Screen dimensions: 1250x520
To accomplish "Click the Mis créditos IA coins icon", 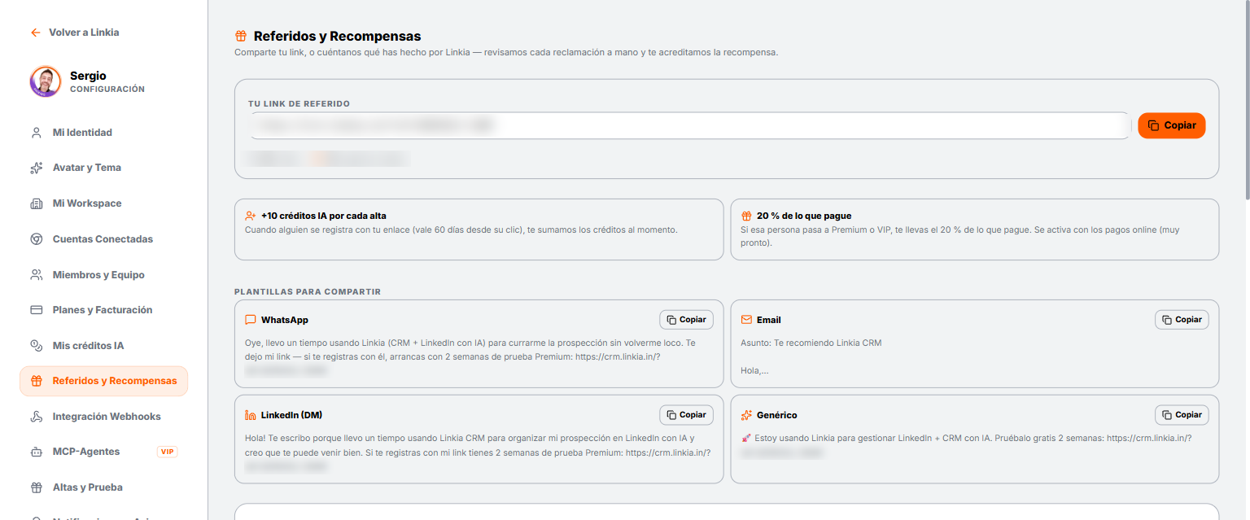I will [36, 346].
